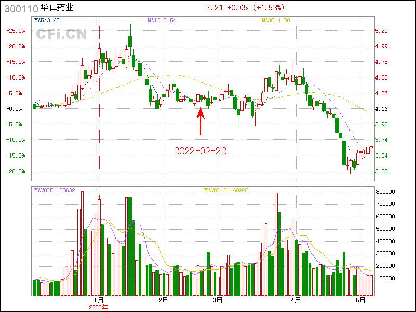Jump to 1月 on the time axis
This screenshot has height=312, width=416.
[x=99, y=300]
